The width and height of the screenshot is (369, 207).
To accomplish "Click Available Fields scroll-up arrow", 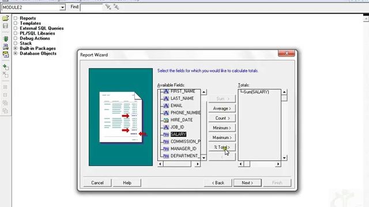I will click(x=204, y=92).
